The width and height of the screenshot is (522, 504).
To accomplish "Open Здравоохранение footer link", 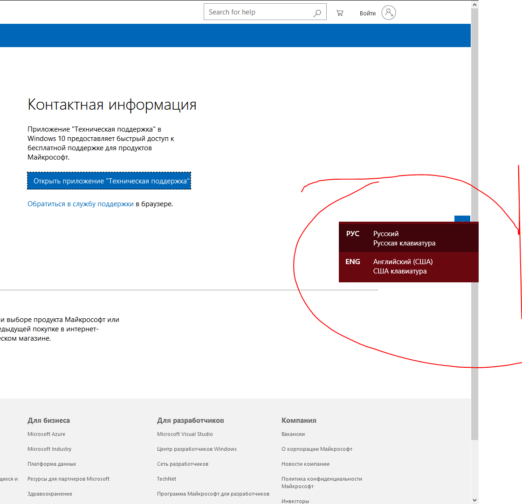I will pyautogui.click(x=49, y=494).
